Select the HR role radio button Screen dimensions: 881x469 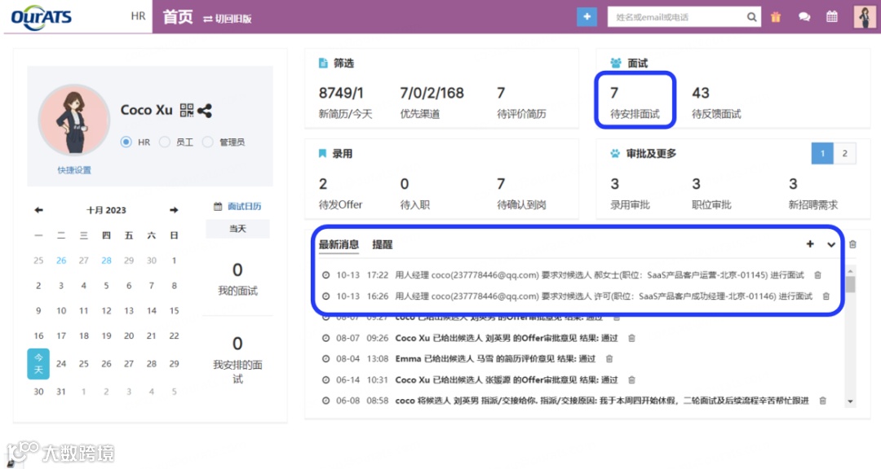[x=126, y=142]
